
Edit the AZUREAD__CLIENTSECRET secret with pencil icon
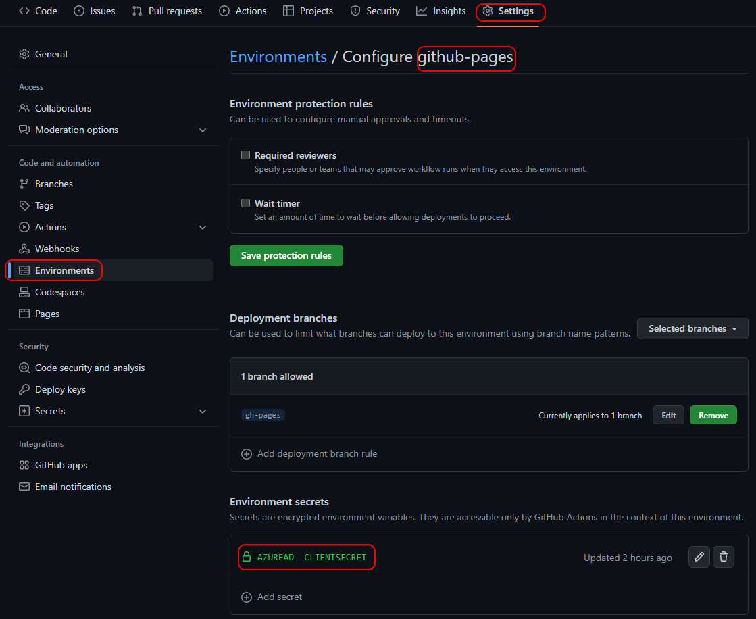699,557
